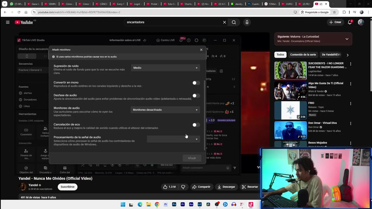Click the Recortar button

(x=250, y=187)
